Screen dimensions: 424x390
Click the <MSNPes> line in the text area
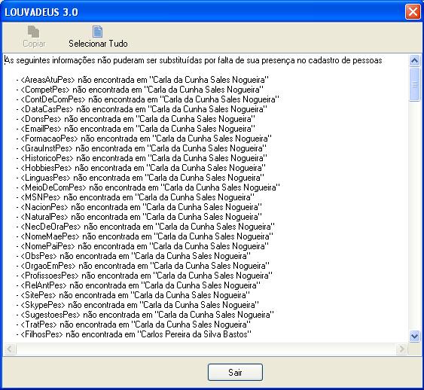tap(136, 197)
